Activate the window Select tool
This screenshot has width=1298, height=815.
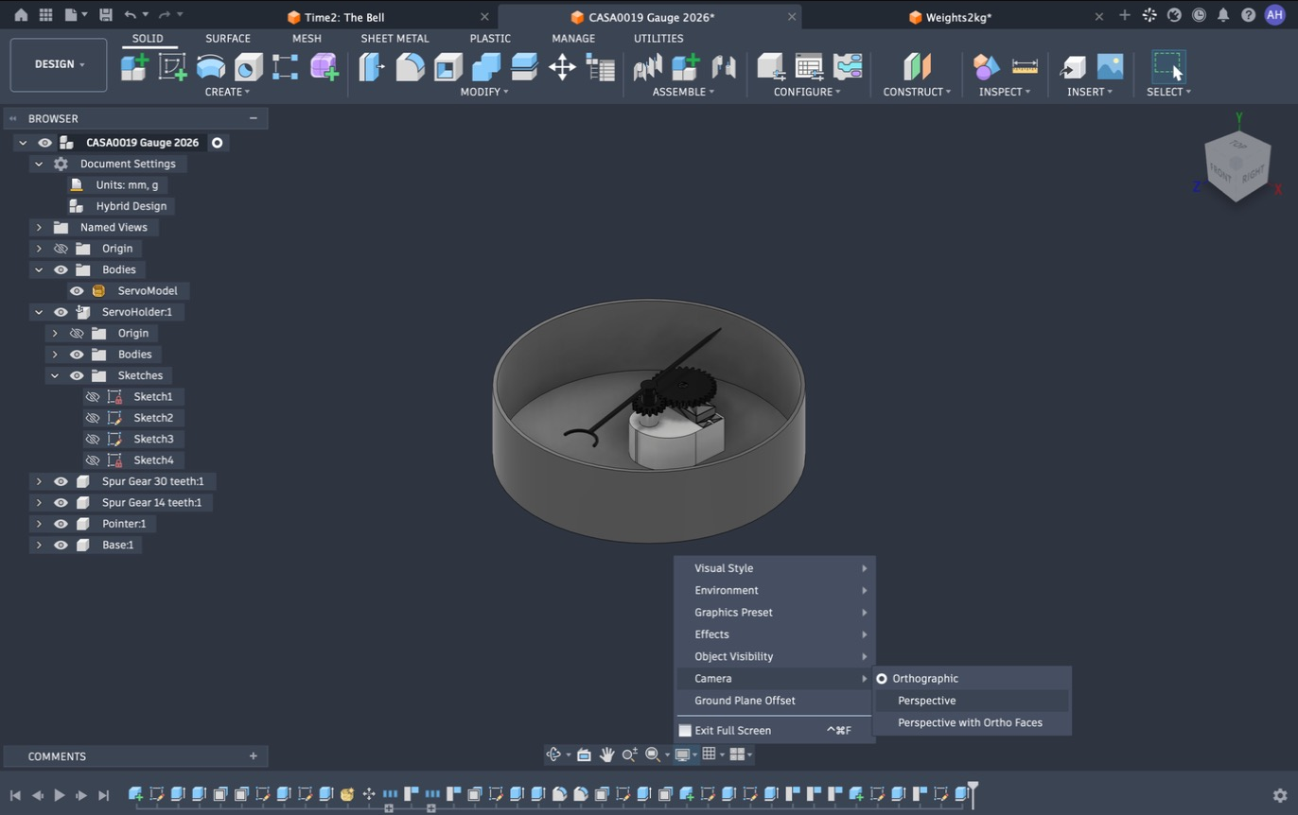click(1168, 67)
